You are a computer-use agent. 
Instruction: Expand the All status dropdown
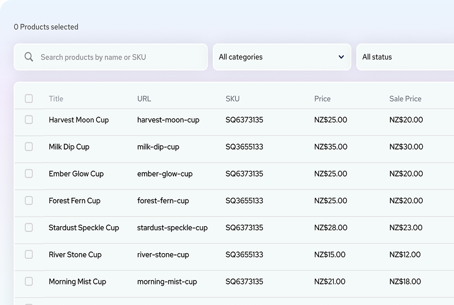coord(404,57)
